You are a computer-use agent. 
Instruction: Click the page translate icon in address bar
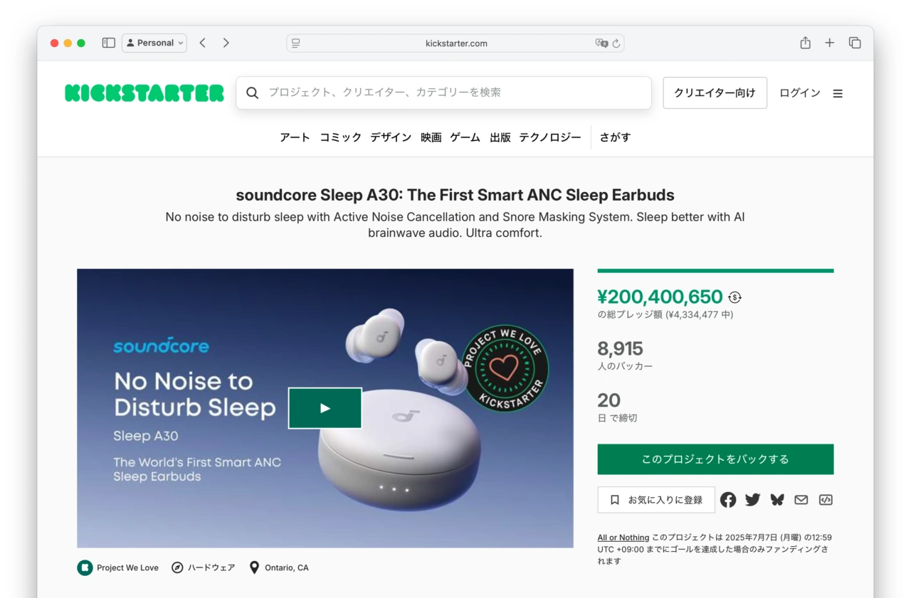pos(601,43)
